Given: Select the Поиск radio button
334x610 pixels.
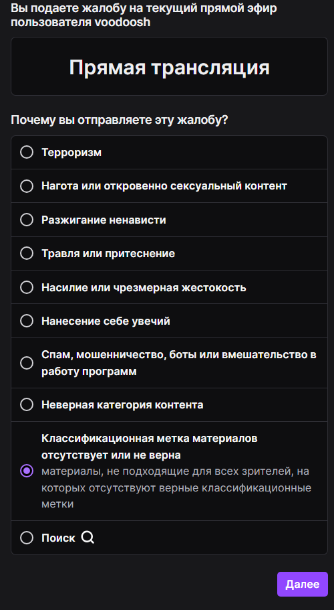Looking at the screenshot, I should point(26,538).
